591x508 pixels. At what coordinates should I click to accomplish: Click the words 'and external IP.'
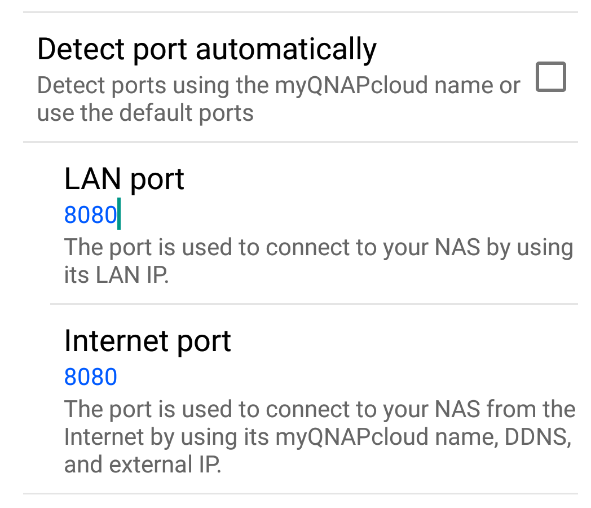click(142, 465)
